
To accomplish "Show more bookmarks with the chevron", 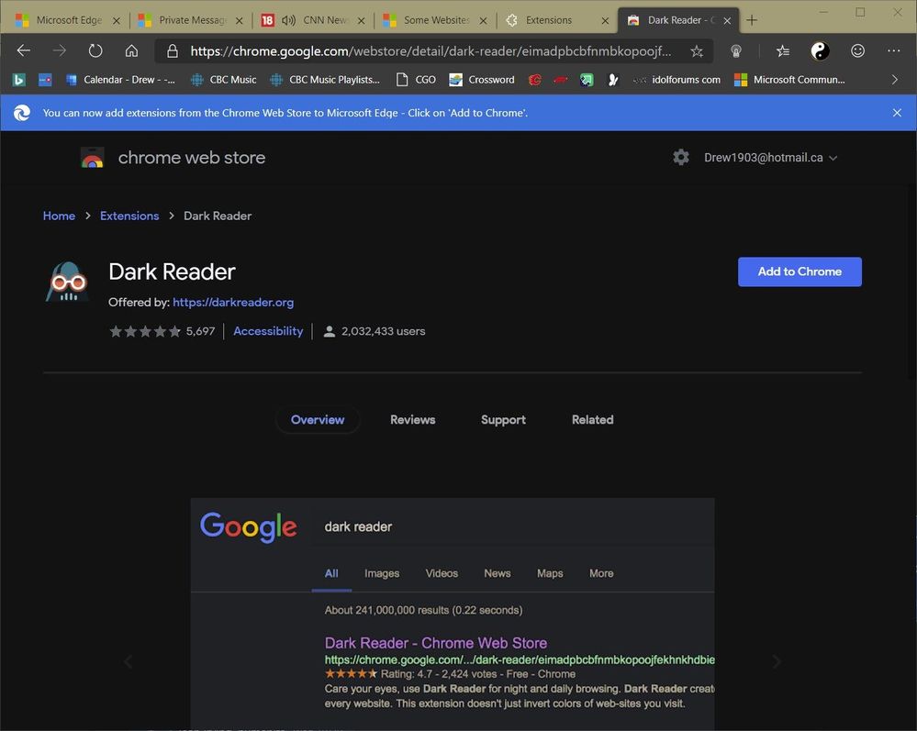I will [x=894, y=80].
